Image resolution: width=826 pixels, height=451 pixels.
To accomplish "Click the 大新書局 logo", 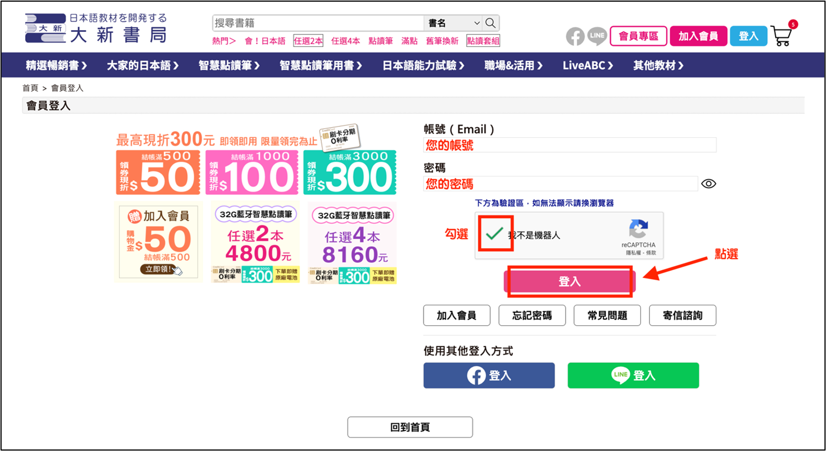I will [96, 28].
